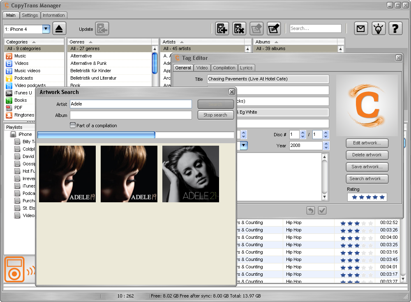Click the David playlist icon
The image size is (411, 302).
(x=17, y=156)
